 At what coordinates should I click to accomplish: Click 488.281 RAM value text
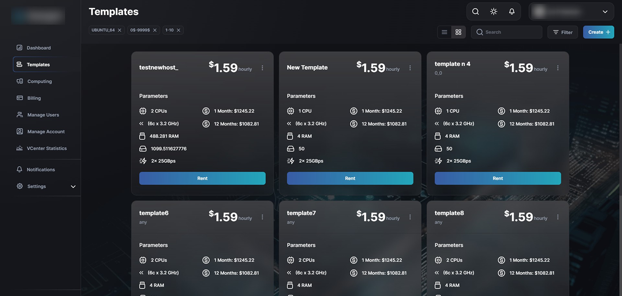pyautogui.click(x=164, y=136)
